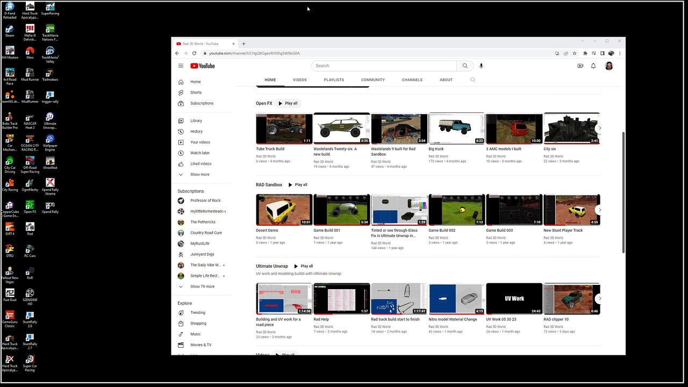Open the YouTube hamburger guide menu
The width and height of the screenshot is (688, 387).
pos(181,66)
